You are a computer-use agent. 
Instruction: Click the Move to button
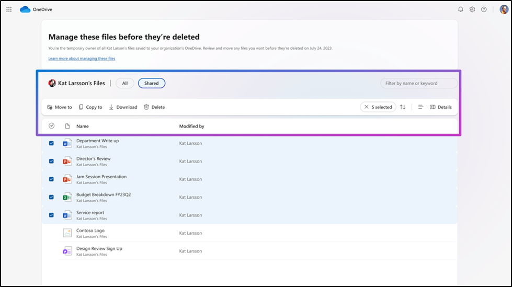(60, 107)
